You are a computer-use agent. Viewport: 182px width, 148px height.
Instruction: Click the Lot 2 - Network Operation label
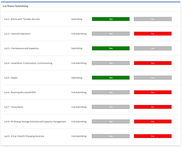tap(17, 34)
